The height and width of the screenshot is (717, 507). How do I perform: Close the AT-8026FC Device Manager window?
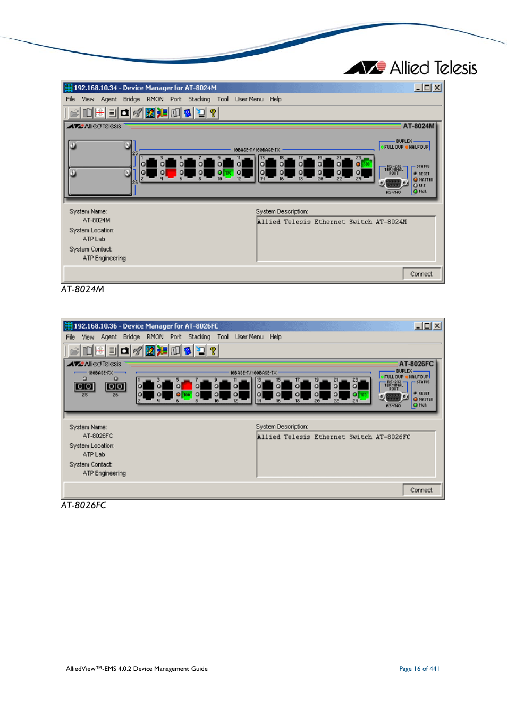[437, 326]
